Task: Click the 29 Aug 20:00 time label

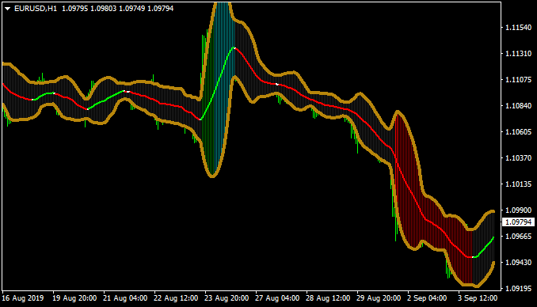Action: click(379, 298)
